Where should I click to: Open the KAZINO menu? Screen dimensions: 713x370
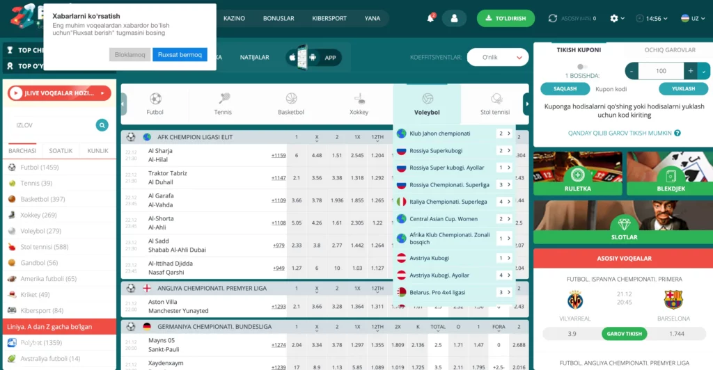[x=234, y=18]
